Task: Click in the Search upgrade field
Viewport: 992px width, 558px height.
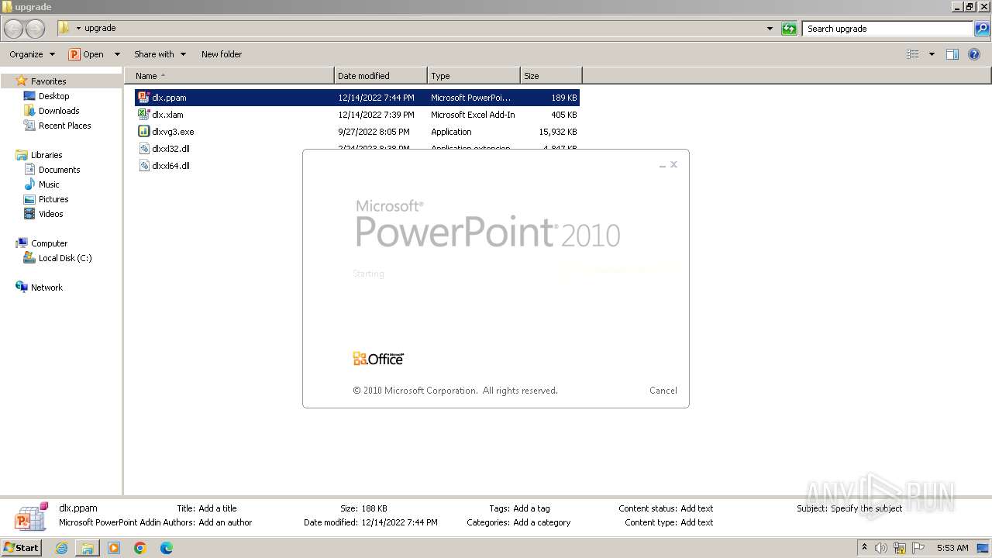Action: tap(887, 29)
